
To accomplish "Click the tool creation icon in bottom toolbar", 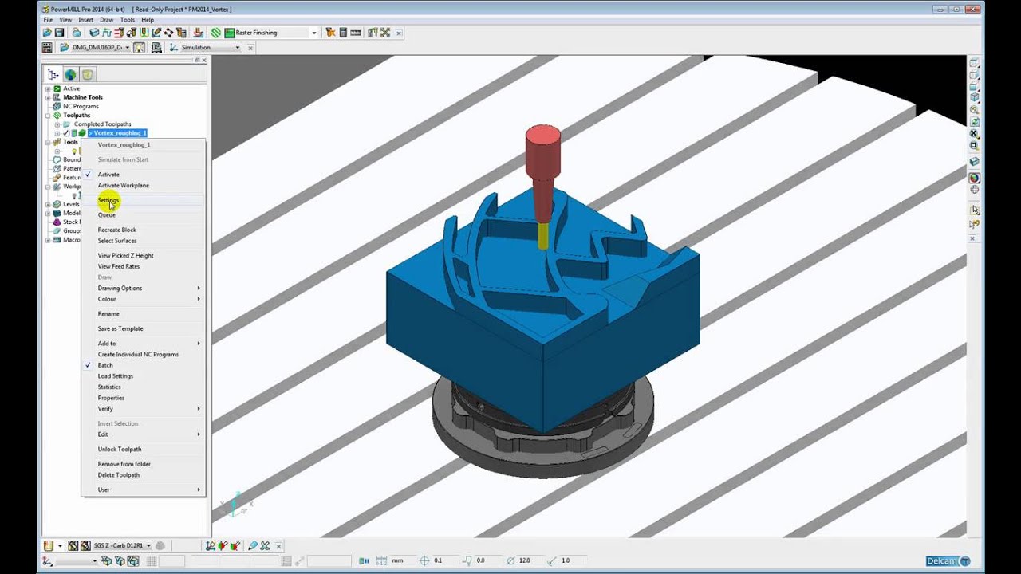I will pos(49,546).
